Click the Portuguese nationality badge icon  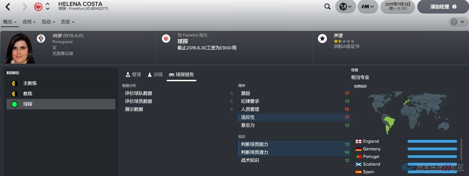click(41, 38)
